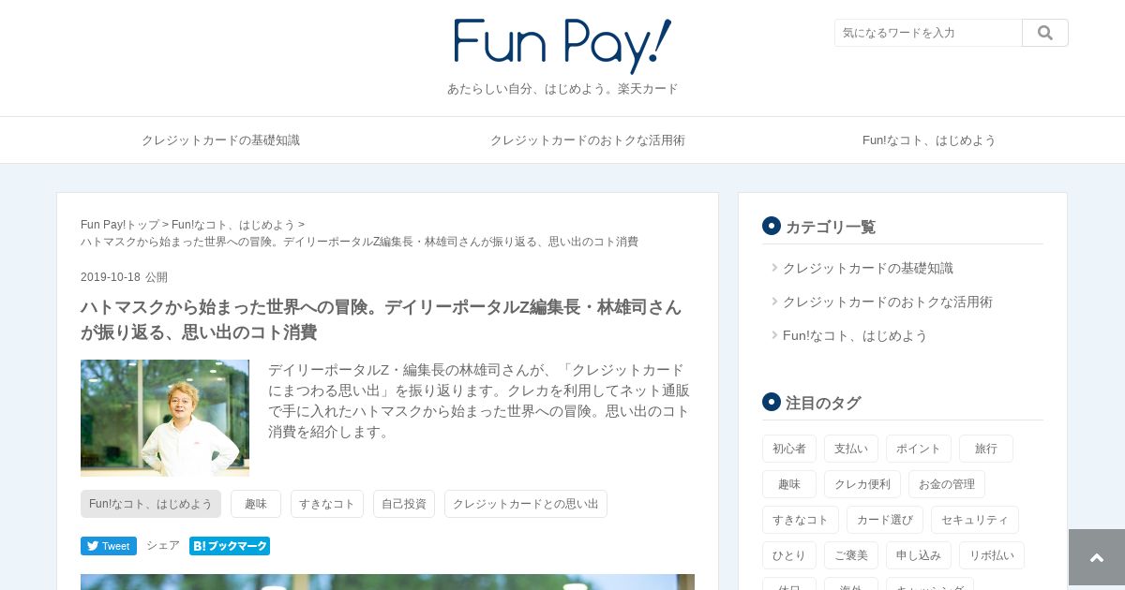Focus the 気になるワードを入力 search field

click(928, 33)
